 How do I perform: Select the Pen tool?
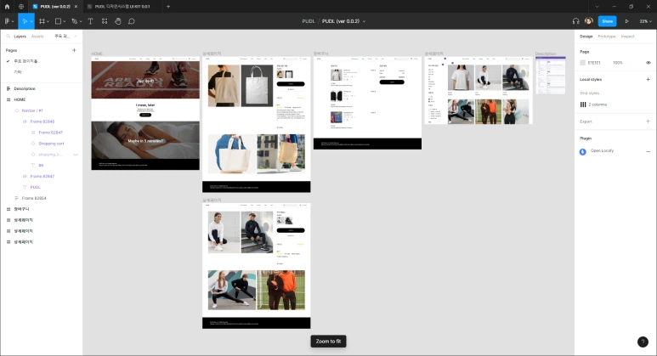[75, 21]
